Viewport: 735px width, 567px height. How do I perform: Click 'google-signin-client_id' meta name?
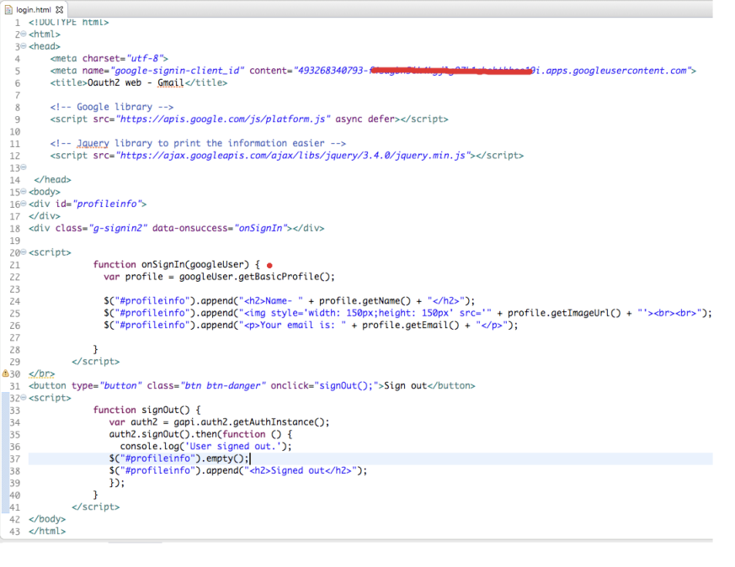click(177, 71)
